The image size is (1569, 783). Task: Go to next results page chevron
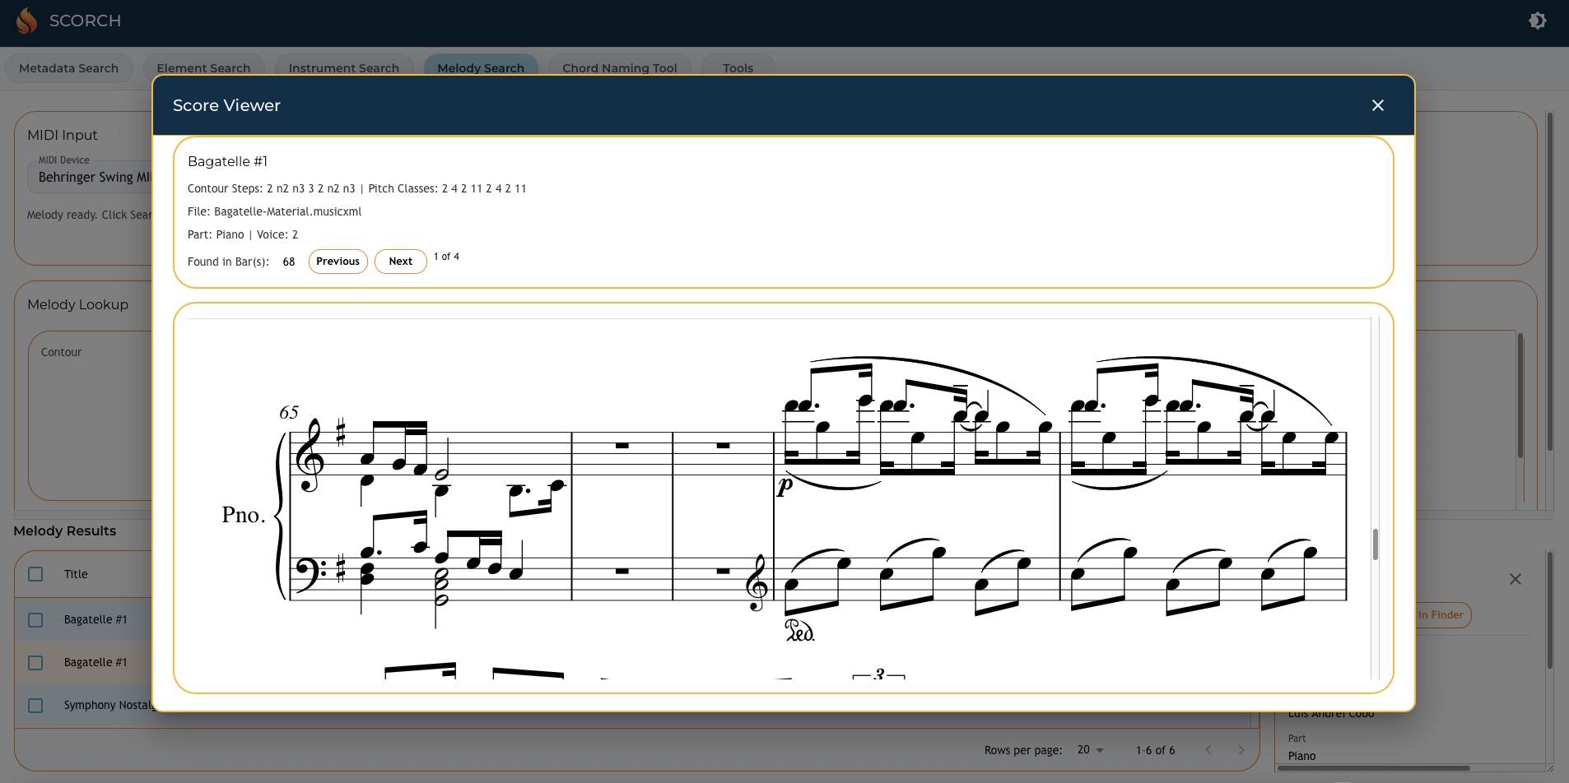pos(1240,749)
